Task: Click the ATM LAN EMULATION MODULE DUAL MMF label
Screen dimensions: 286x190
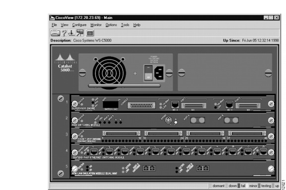Action: [94, 174]
